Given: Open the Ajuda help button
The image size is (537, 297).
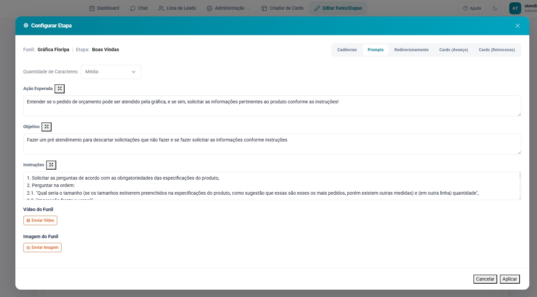Looking at the screenshot, I should point(472,8).
